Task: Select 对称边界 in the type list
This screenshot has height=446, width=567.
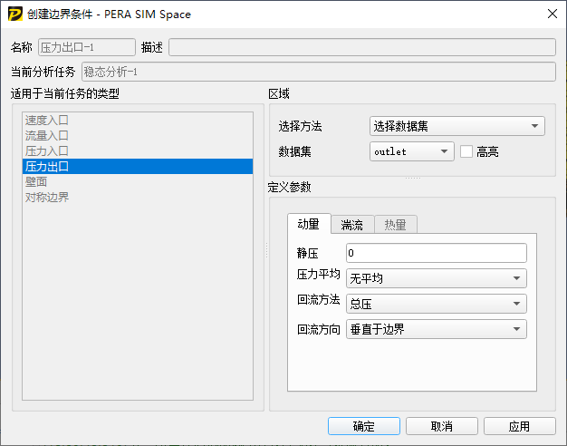Action: coord(138,198)
